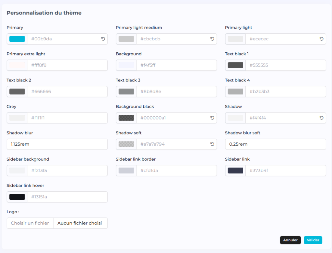332x253 pixels.
Task: Open the Sidebar link color swatch
Action: pyautogui.click(x=235, y=171)
